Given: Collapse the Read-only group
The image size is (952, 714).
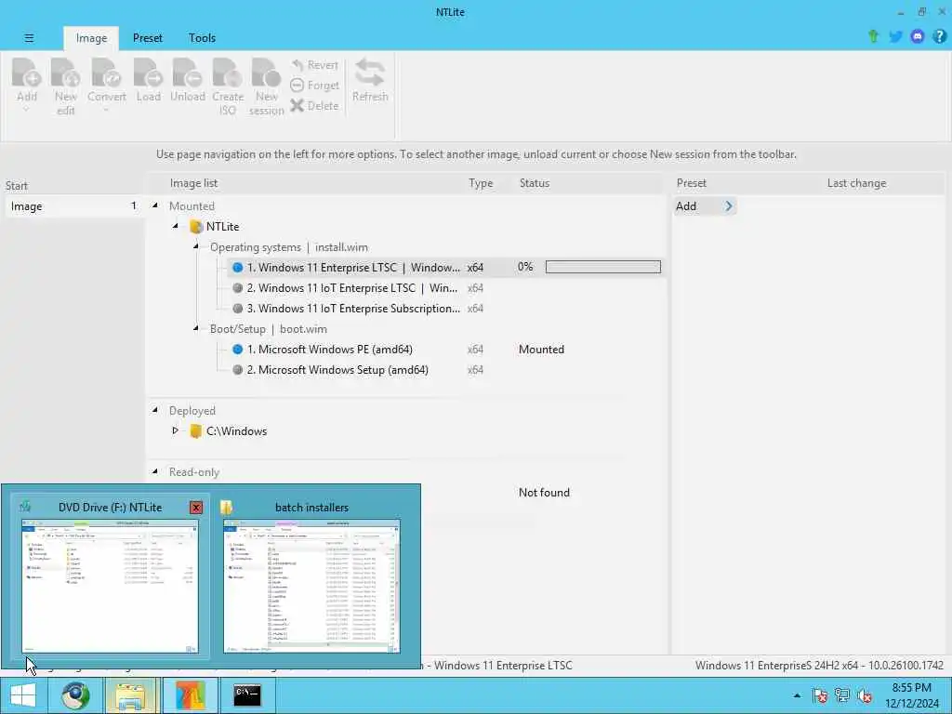Looking at the screenshot, I should pos(155,471).
